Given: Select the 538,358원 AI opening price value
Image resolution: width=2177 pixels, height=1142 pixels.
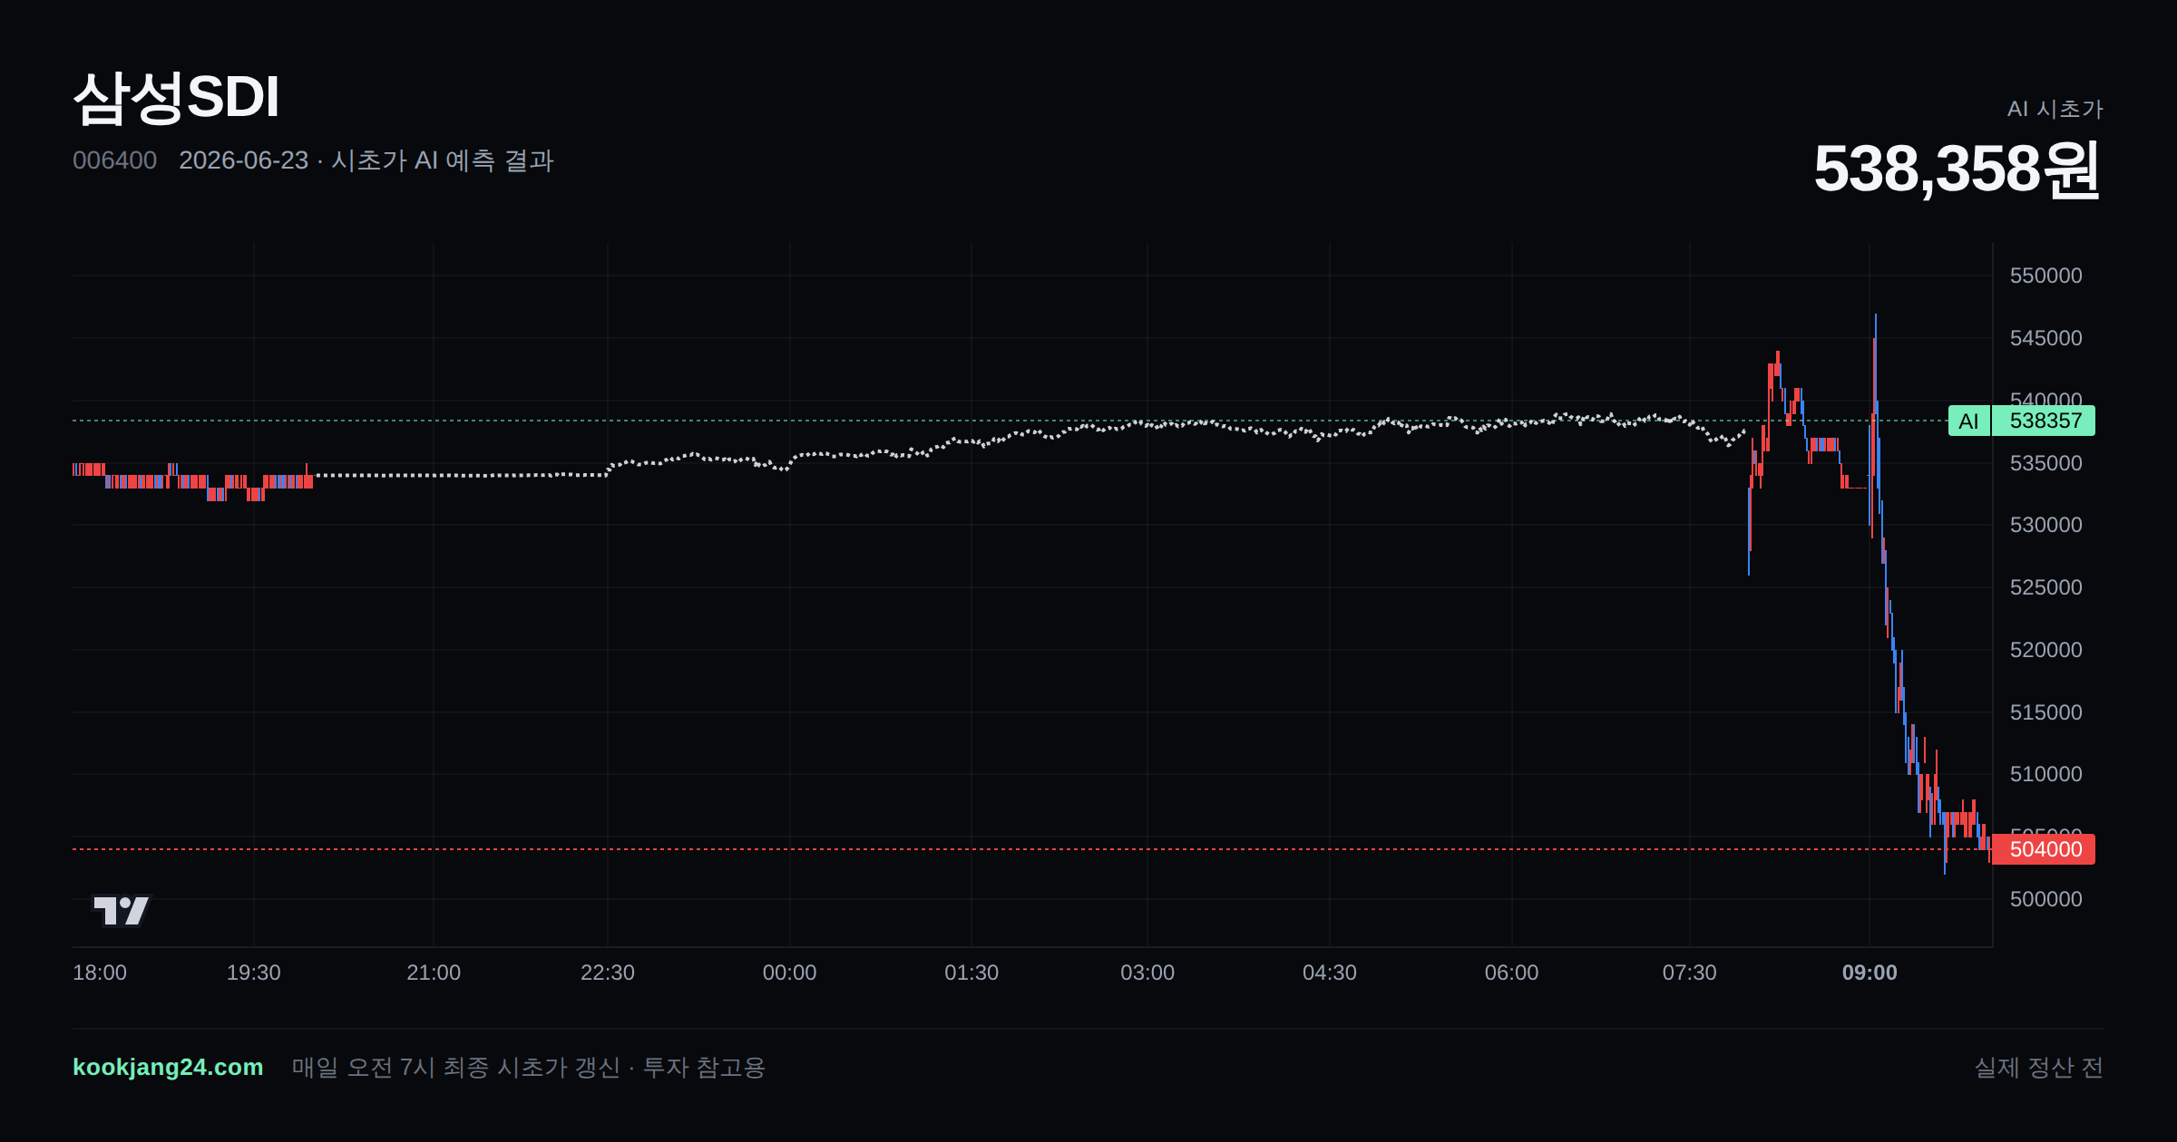Looking at the screenshot, I should pos(1957,169).
